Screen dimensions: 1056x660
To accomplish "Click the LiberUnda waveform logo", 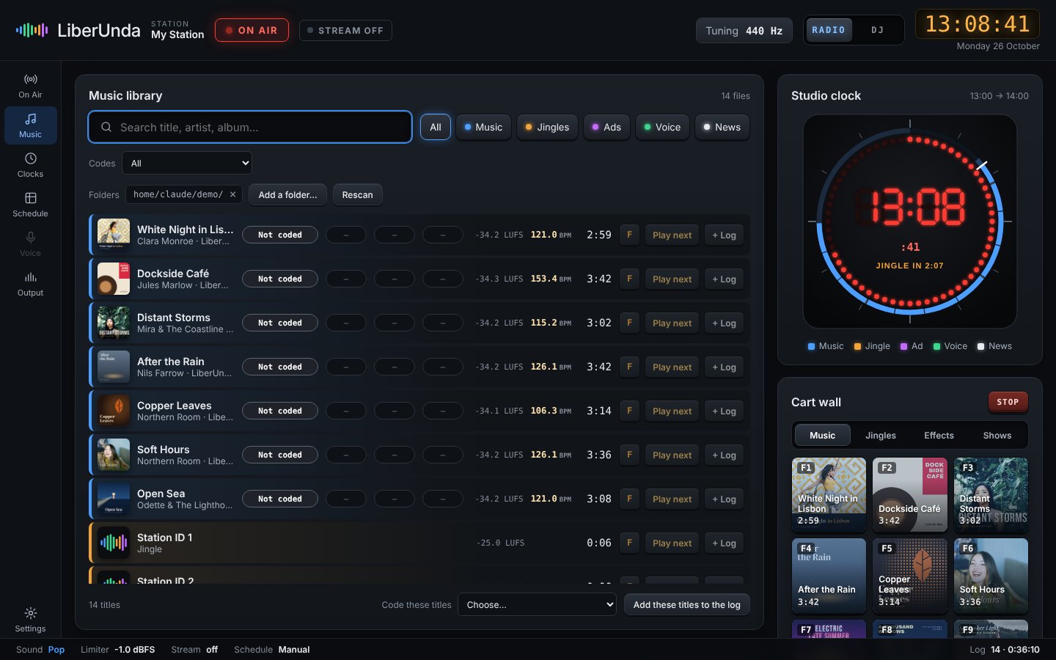I will pos(32,30).
